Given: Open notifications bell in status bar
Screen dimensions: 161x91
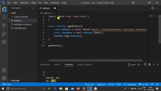Looking at the screenshot, I should click(157, 84).
